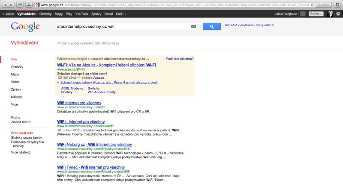343x184 pixels.
Task: Select Mapy in the left sidebar
Action: (15, 74)
